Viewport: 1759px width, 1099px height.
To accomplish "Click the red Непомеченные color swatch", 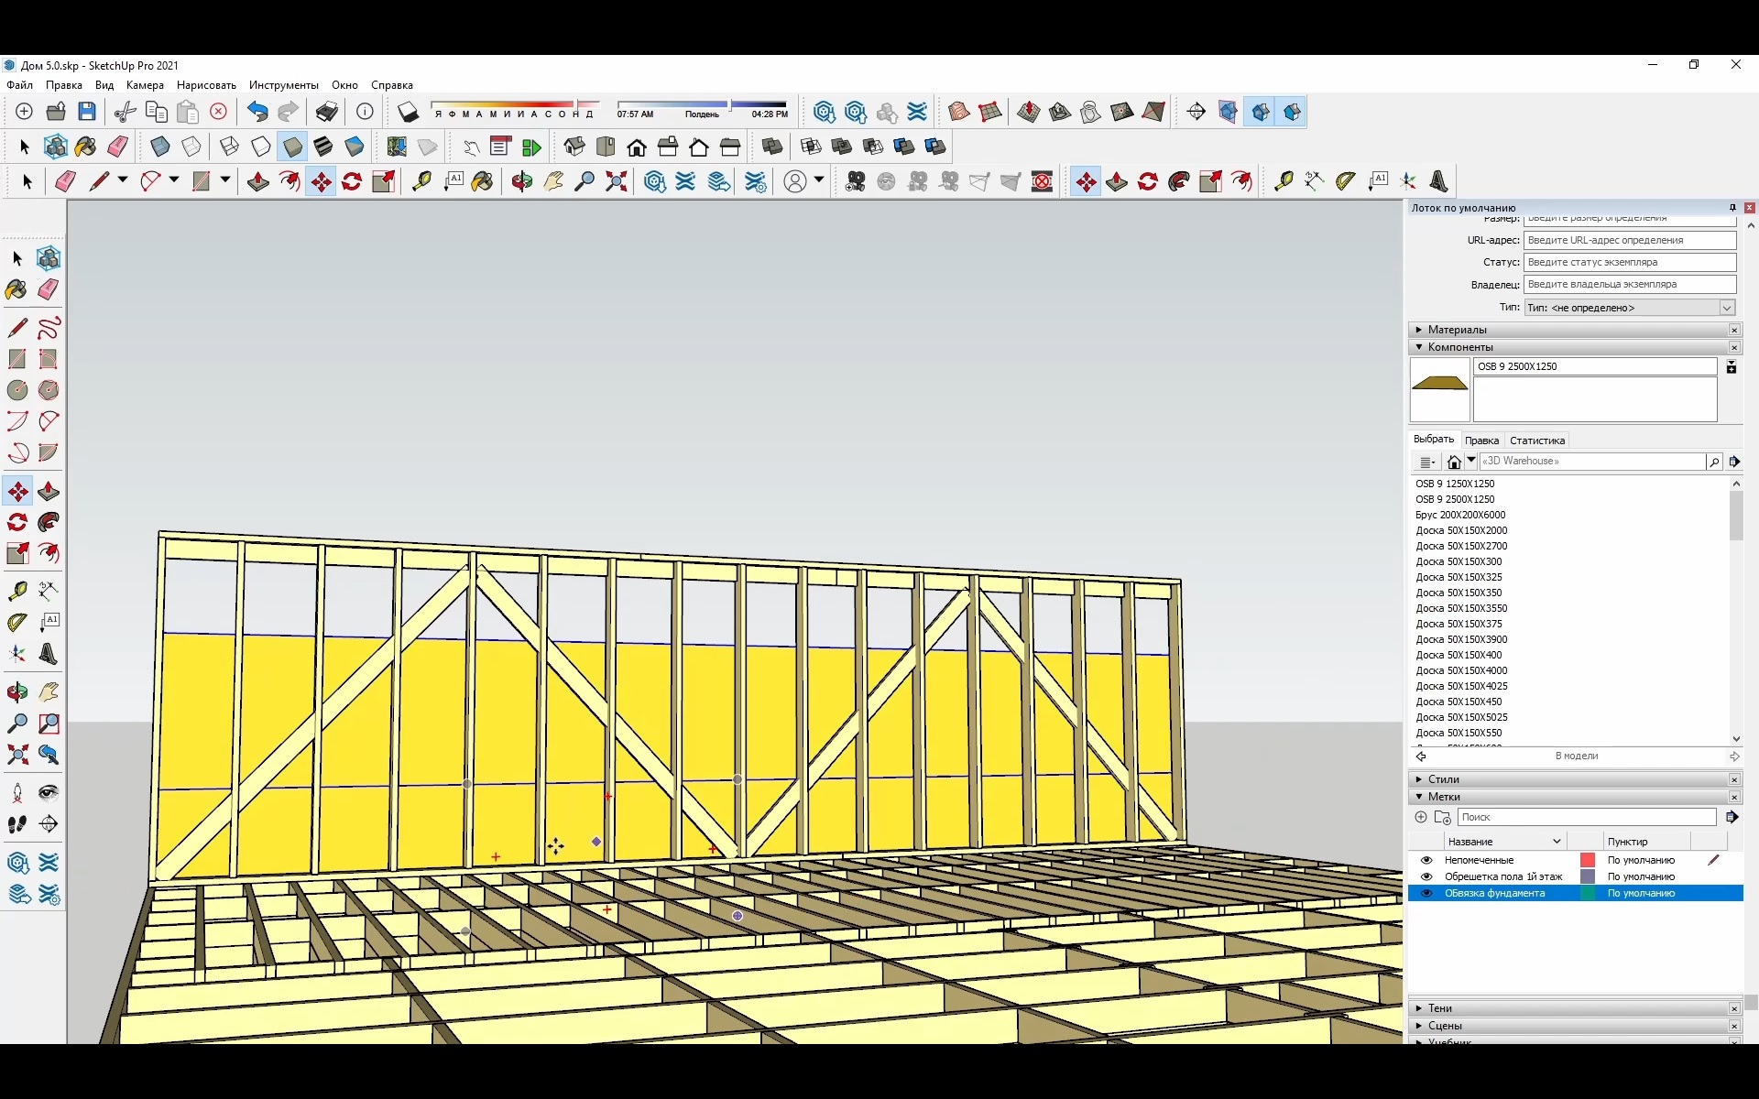I will pos(1586,860).
